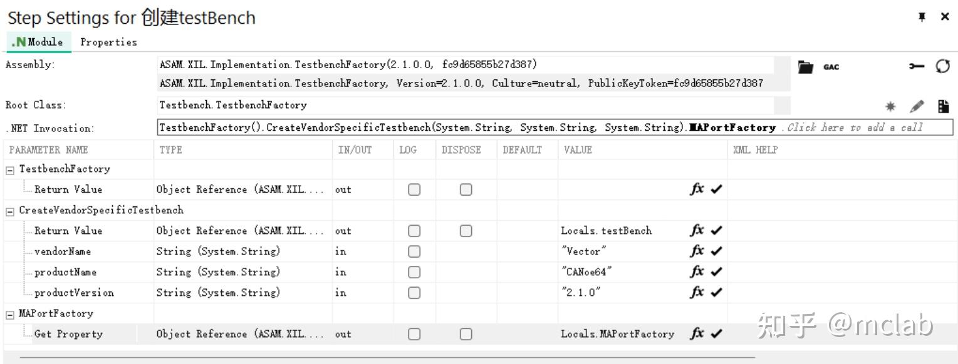Switch to the Properties tab
The height and width of the screenshot is (364, 958).
108,42
